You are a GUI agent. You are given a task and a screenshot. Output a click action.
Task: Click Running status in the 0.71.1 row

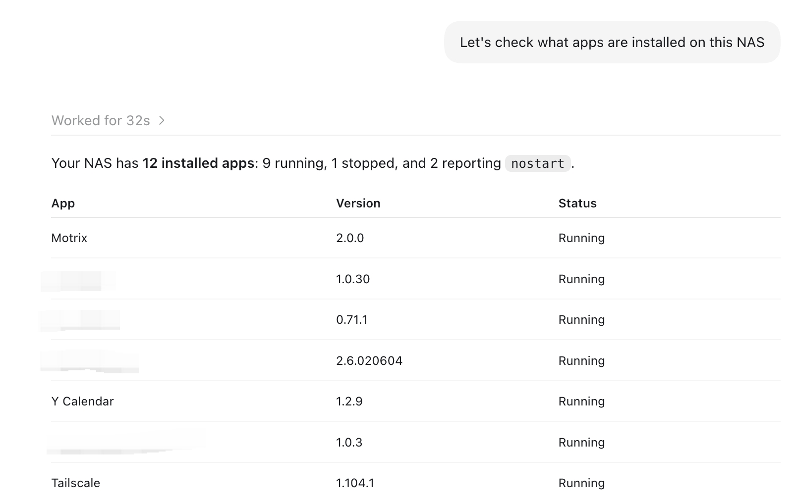click(x=581, y=319)
